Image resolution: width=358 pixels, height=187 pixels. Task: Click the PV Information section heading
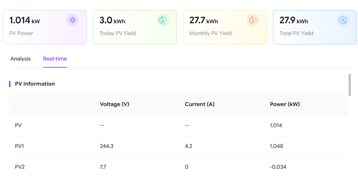coord(35,84)
